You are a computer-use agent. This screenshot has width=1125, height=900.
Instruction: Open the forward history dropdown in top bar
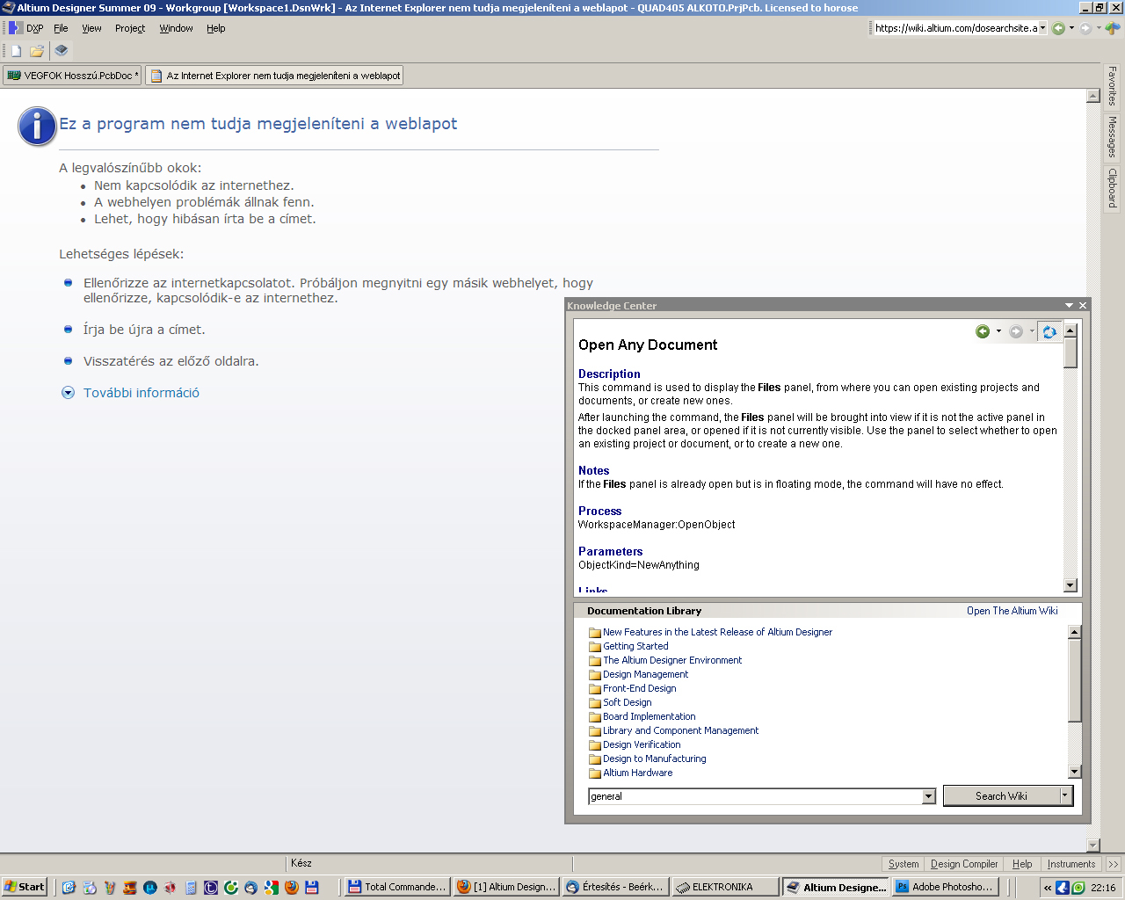click(x=1099, y=28)
